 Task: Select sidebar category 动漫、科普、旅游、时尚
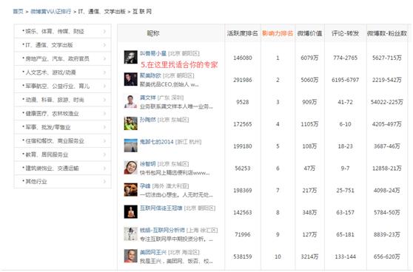[x=63, y=100]
